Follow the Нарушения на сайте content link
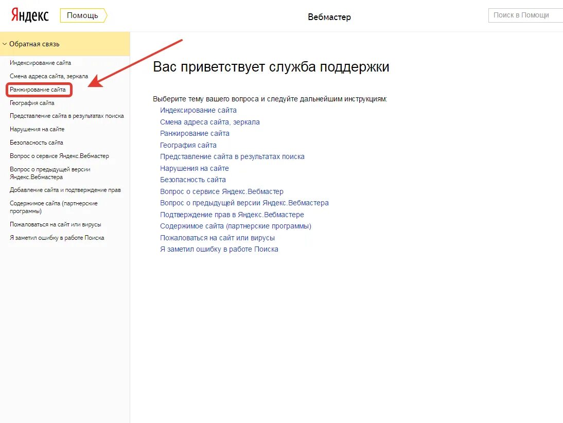563x423 pixels. click(194, 168)
